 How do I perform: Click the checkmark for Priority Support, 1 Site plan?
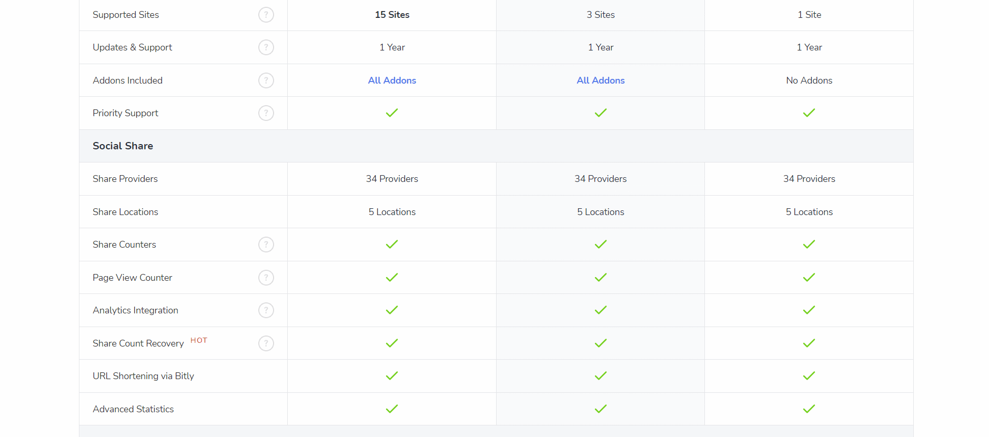pos(809,113)
